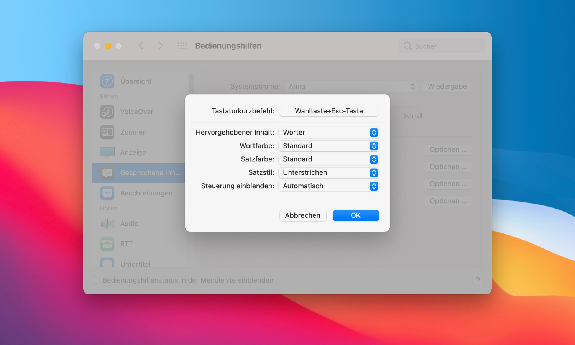Viewport: 575px width, 345px height.
Task: Select the Beschreibungen speech bubble icon
Action: pos(107,193)
